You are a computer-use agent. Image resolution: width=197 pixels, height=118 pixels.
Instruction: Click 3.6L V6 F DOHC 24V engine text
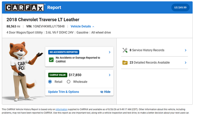tap(59, 32)
